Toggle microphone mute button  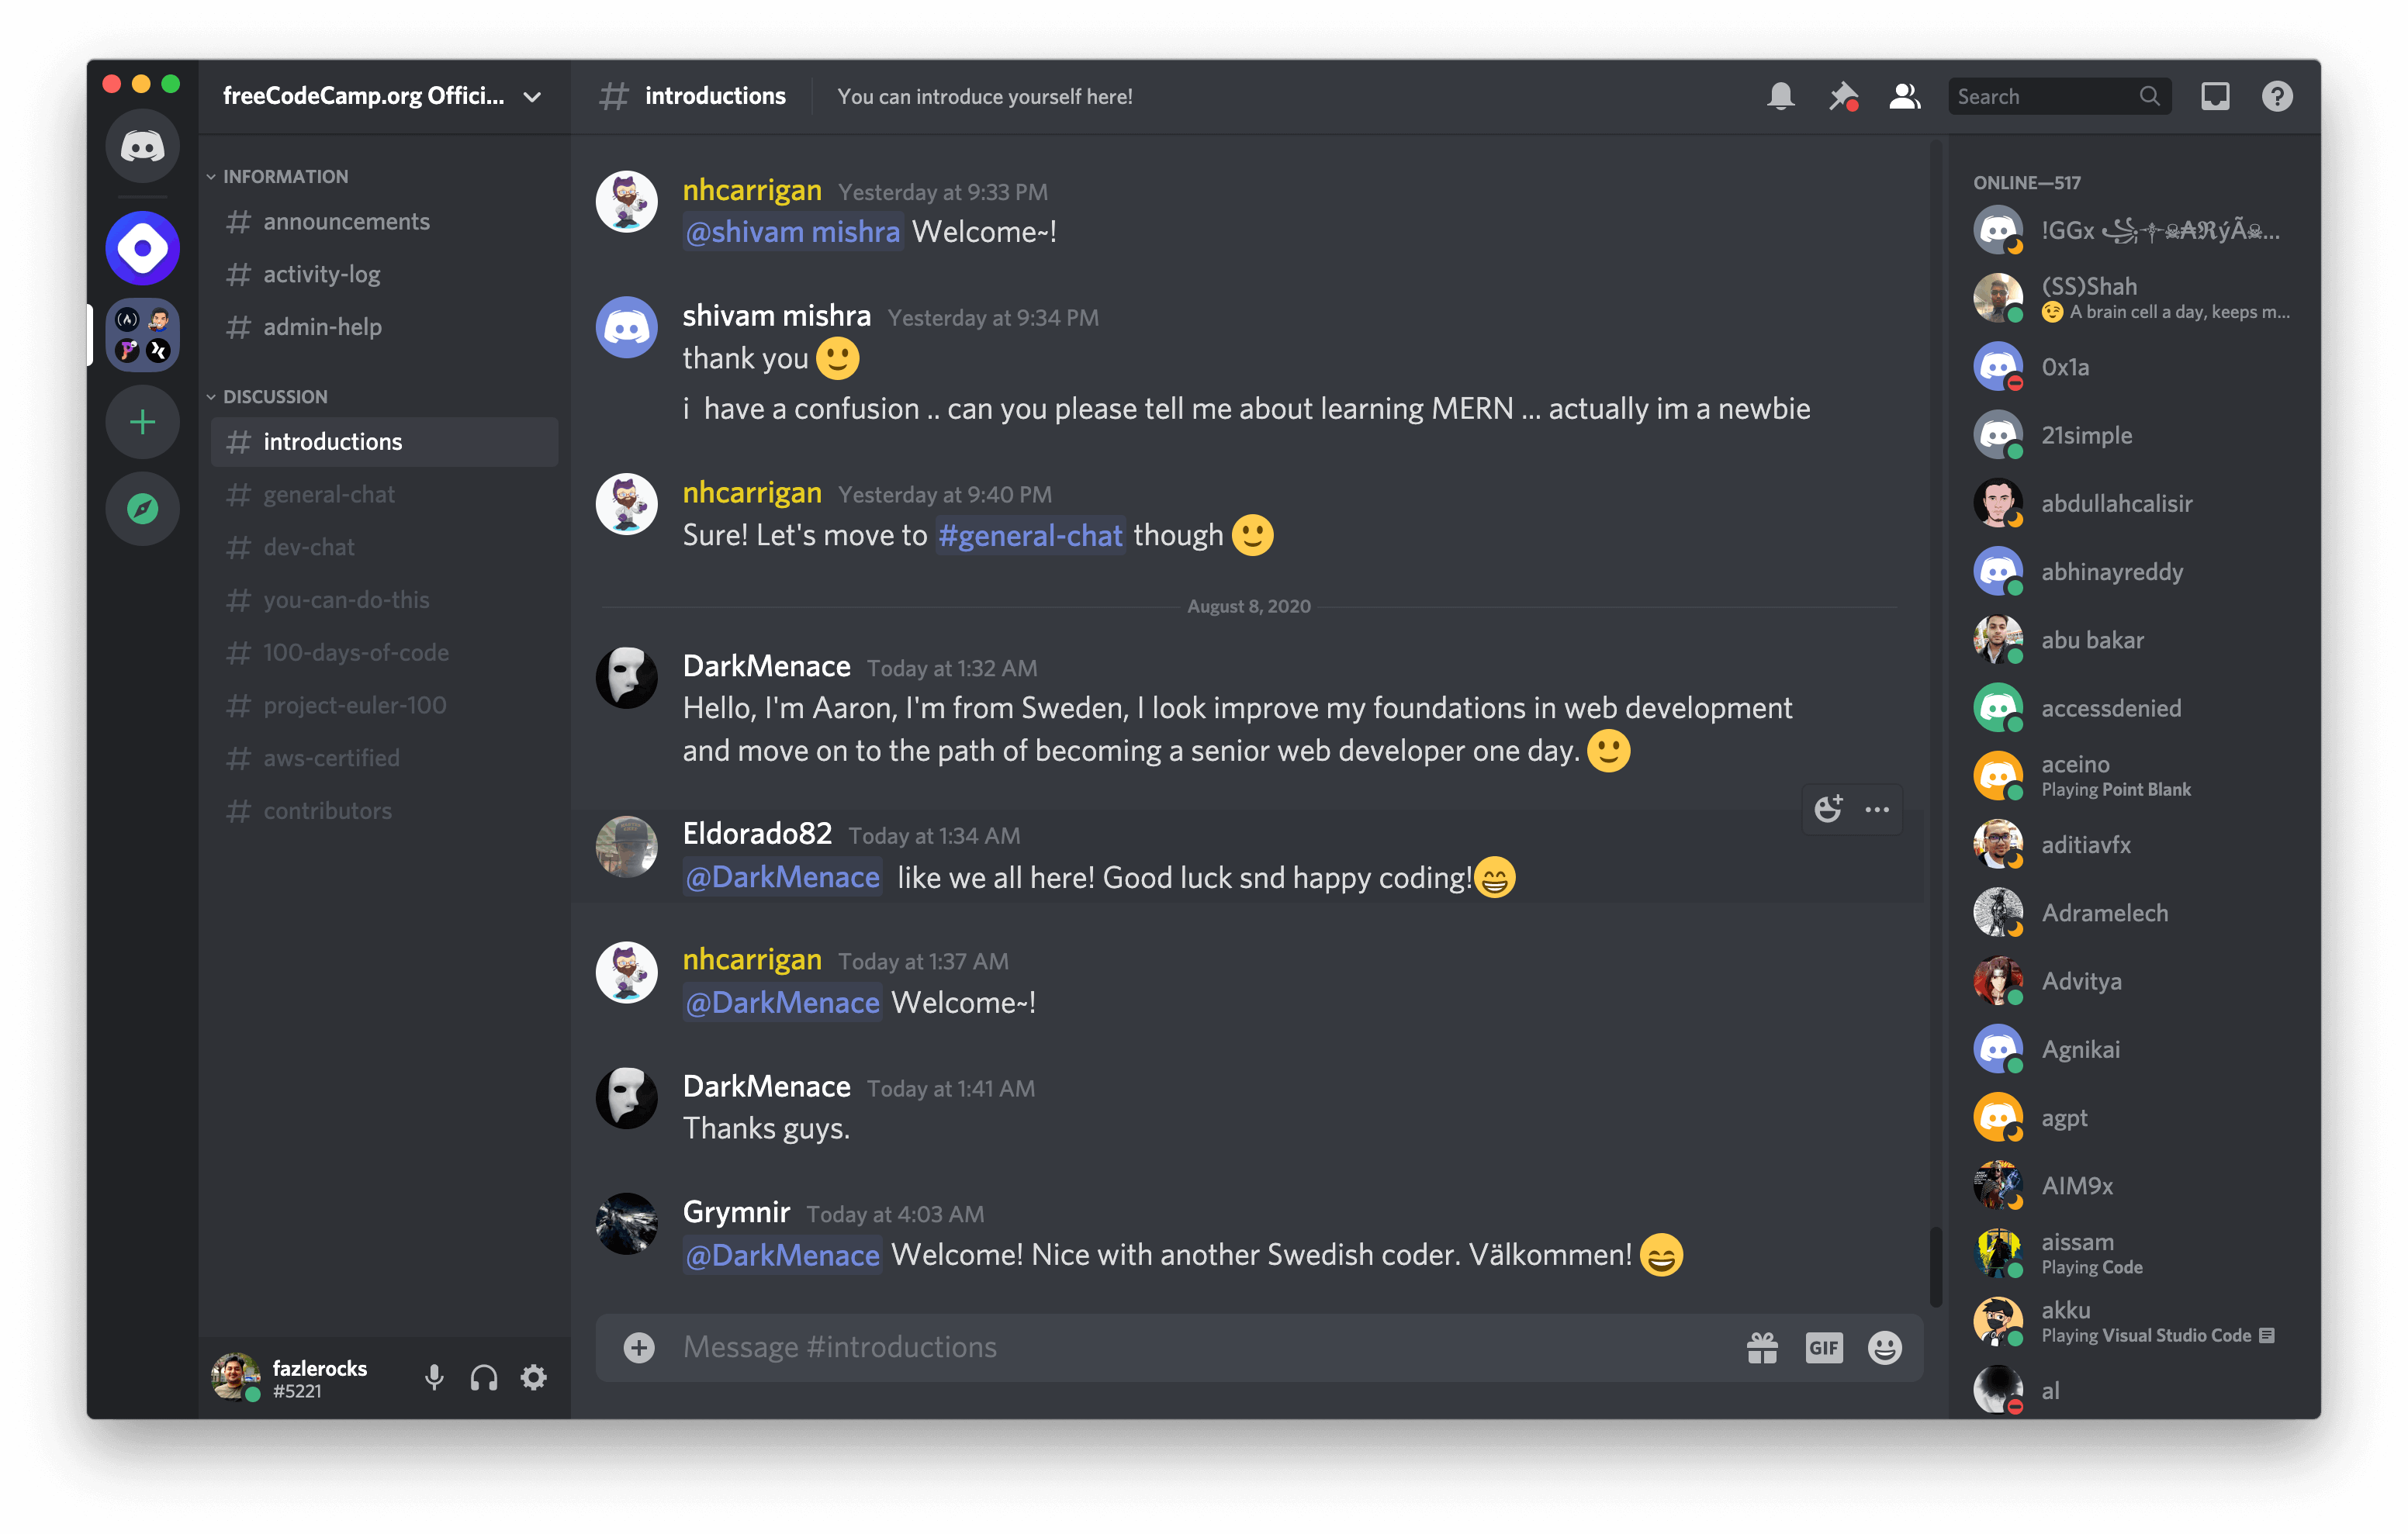coord(432,1376)
